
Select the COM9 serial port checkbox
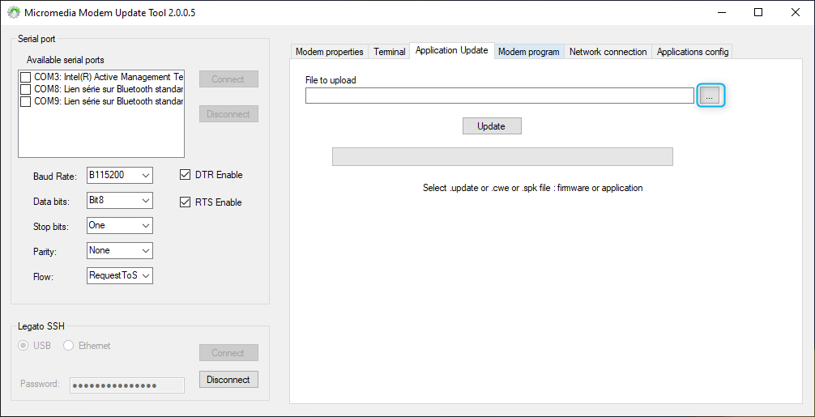tap(26, 102)
